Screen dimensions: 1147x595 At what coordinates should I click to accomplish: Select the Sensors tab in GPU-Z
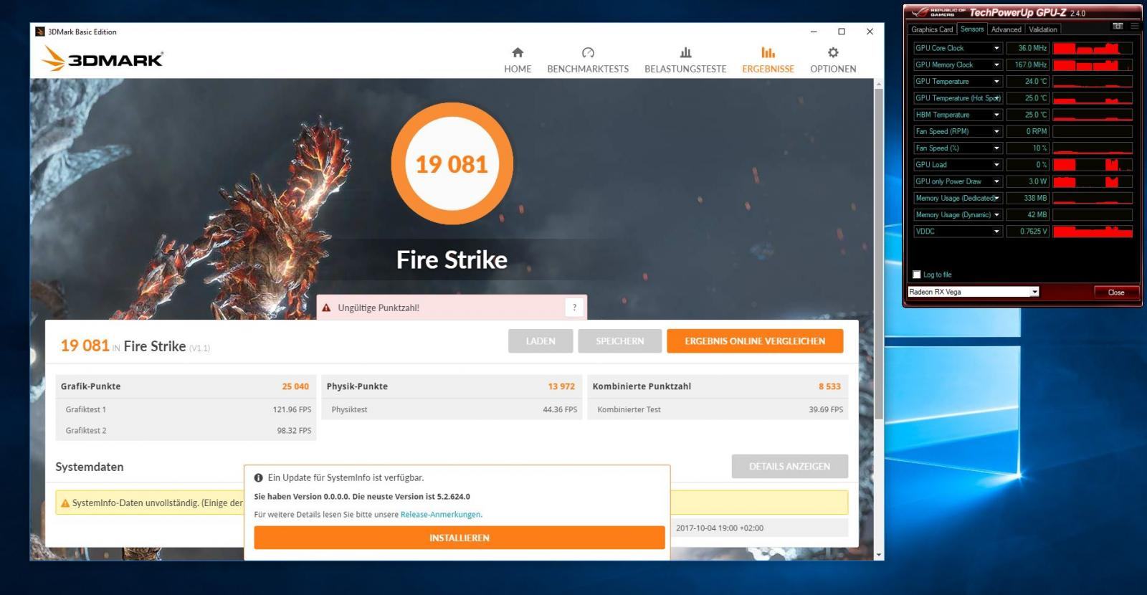(972, 29)
